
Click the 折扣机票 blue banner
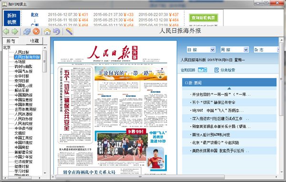tap(12, 19)
